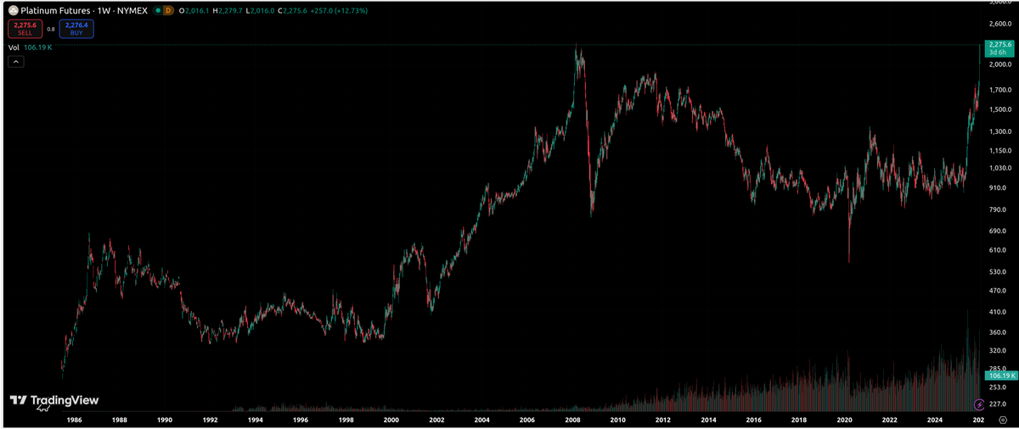Viewport: 1019px width, 429px height.
Task: Click the 2014 year label on time axis
Action: click(707, 420)
